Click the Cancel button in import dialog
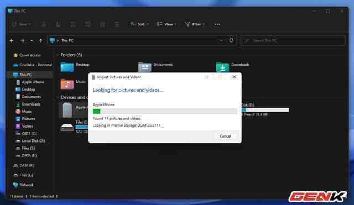 coord(225,136)
